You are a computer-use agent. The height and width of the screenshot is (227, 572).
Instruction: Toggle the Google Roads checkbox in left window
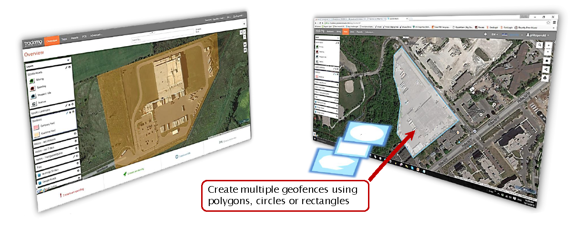(x=40, y=182)
